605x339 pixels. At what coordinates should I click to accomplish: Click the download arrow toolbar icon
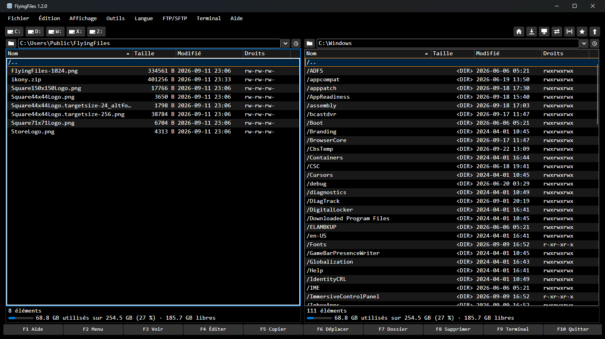(532, 32)
